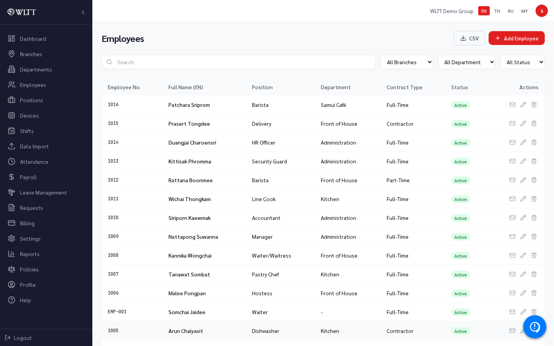
Task: Click the Full Name (EN) column header
Action: pos(186,87)
